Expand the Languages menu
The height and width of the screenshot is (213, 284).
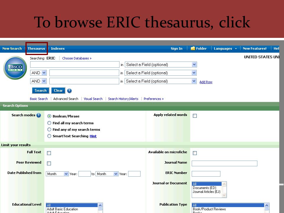(225, 49)
